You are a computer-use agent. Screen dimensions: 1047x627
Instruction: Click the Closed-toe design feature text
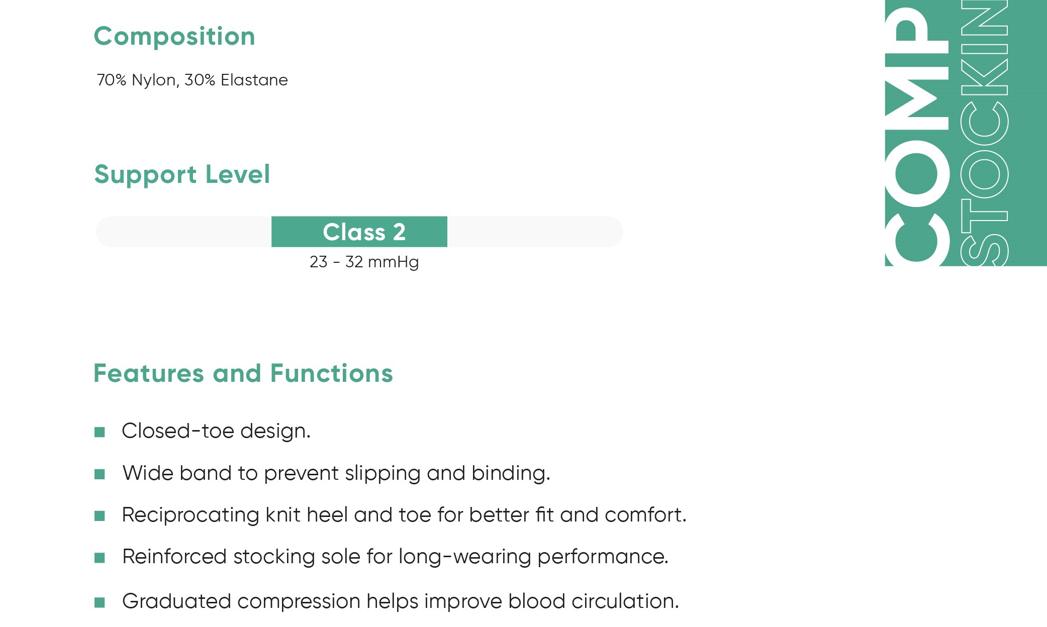[216, 431]
